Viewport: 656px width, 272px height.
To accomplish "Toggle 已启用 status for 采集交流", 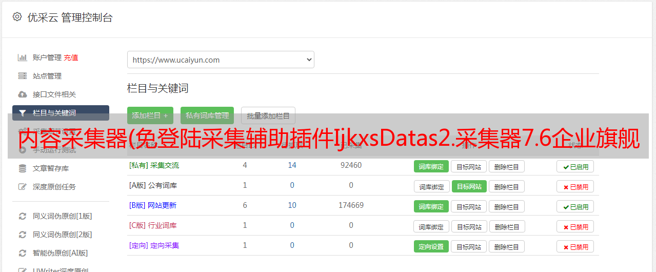I will pos(575,166).
